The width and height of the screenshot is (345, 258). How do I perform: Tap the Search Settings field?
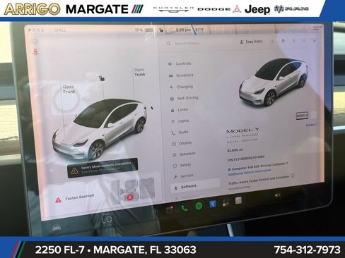pos(187,43)
